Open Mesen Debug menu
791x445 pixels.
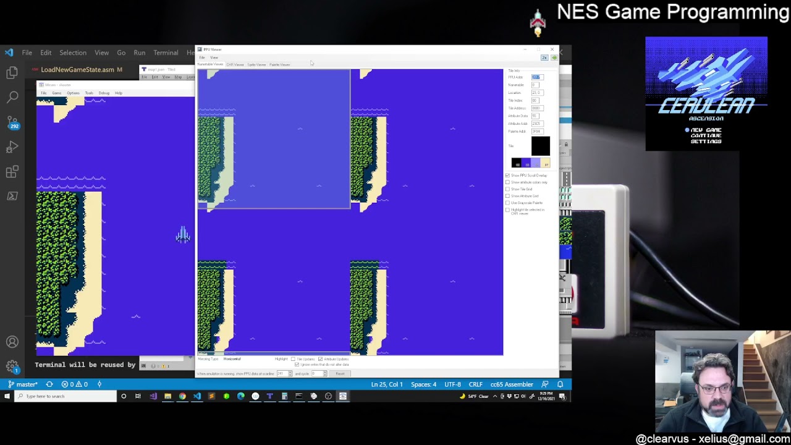(x=104, y=93)
